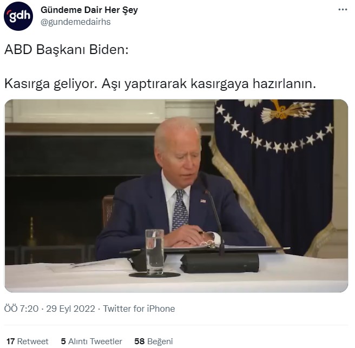View the 5 Alıntı Tweetler list

[x=91, y=341]
